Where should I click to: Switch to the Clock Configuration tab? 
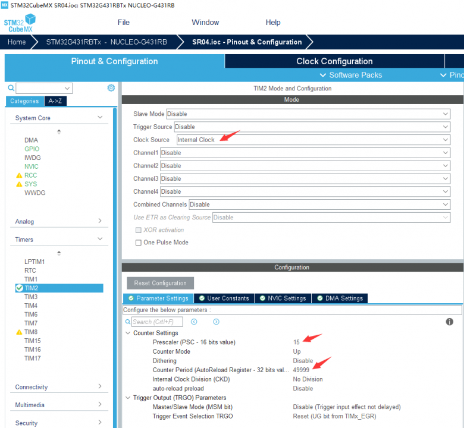pos(334,61)
